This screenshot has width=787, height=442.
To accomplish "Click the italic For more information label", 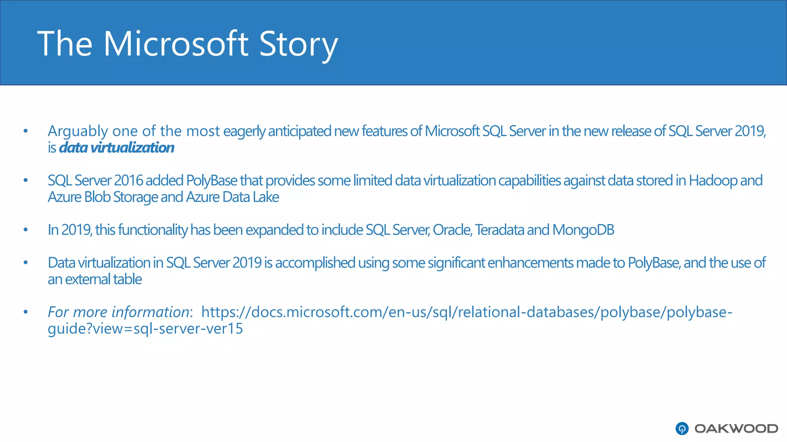I will coord(118,312).
